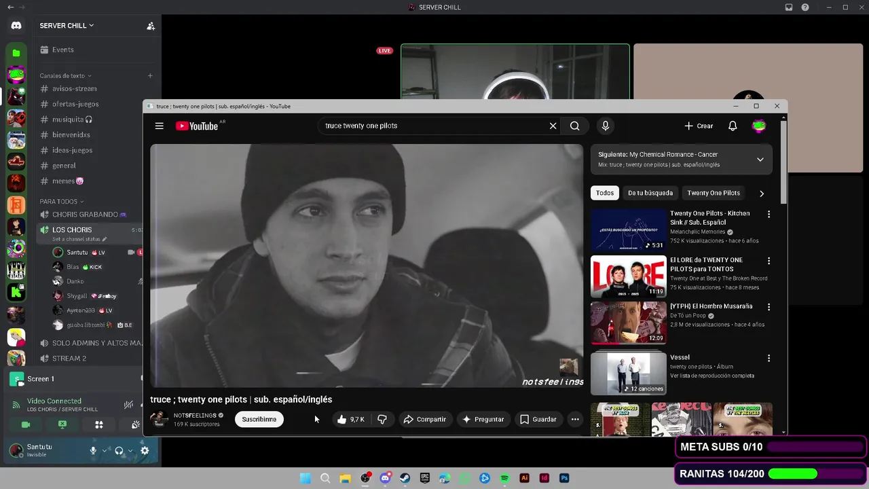Turn off the Discord camera
The width and height of the screenshot is (869, 489).
[x=26, y=424]
